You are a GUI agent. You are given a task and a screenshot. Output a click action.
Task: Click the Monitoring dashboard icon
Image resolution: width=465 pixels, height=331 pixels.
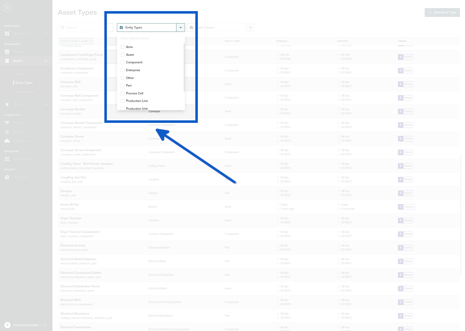[7, 34]
